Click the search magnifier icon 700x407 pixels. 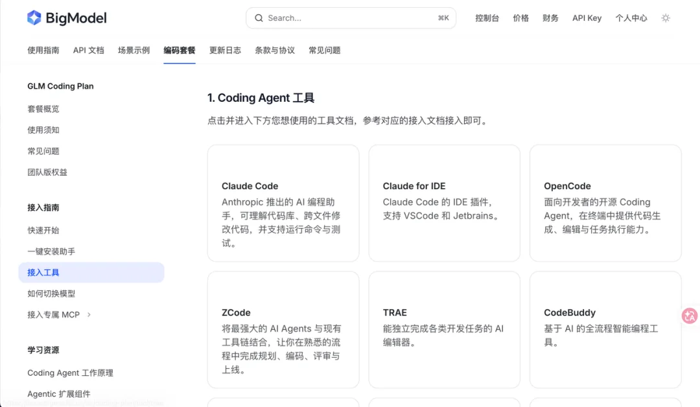(x=259, y=18)
